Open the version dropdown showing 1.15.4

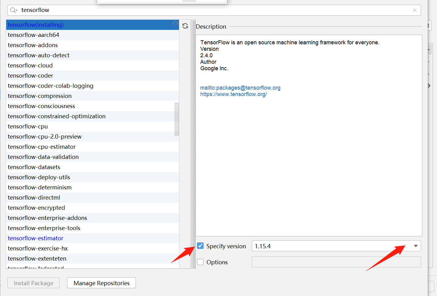416,245
